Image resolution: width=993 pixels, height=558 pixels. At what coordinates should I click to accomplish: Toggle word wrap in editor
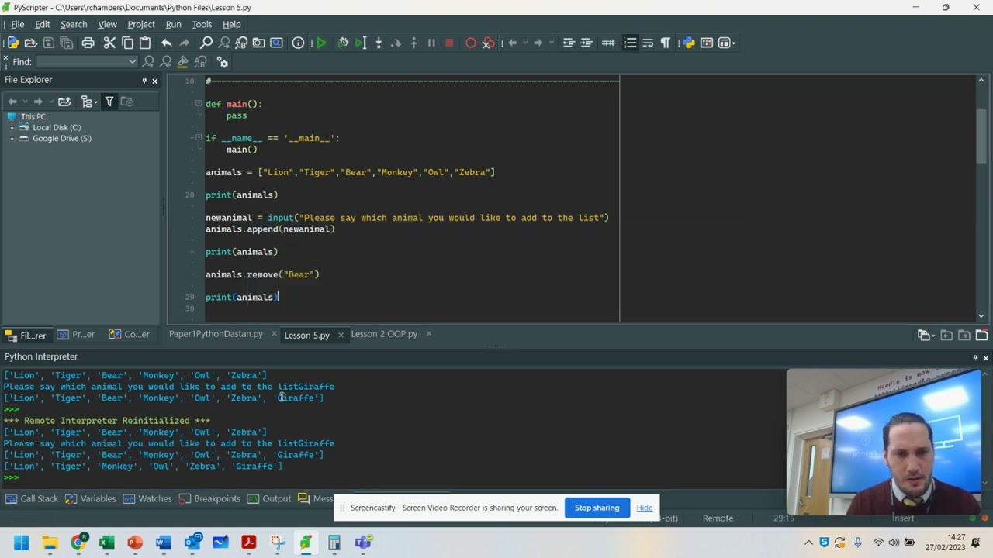tap(648, 43)
